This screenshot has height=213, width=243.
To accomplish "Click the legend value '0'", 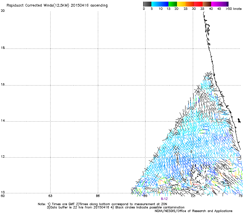I will point(144,9).
